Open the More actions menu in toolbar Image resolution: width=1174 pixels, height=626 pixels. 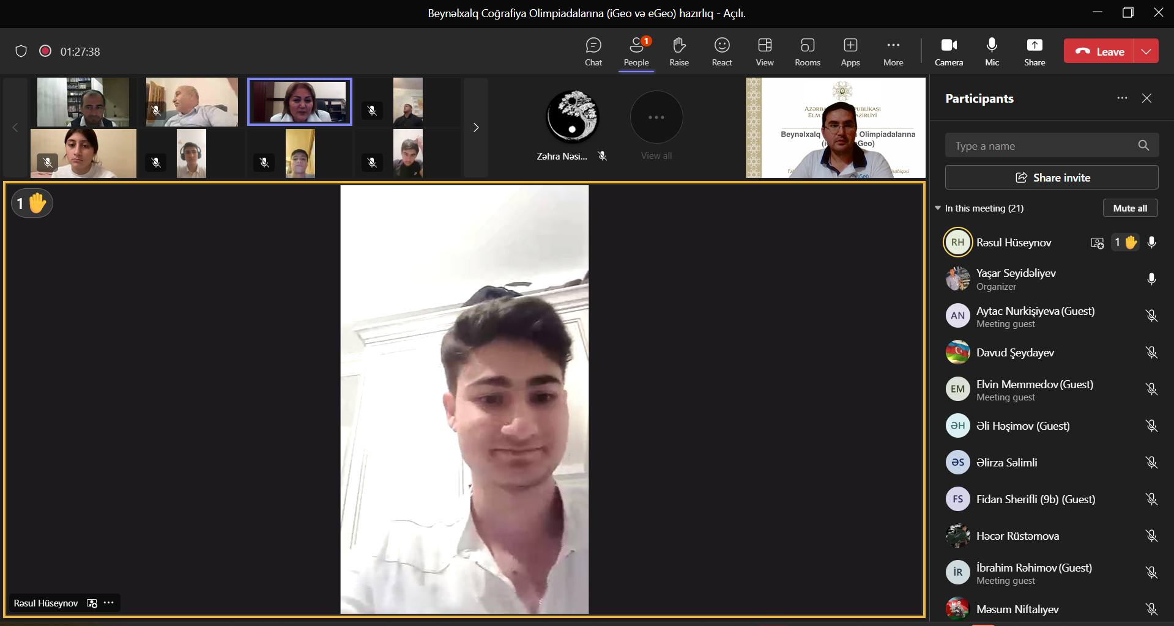coord(893,52)
